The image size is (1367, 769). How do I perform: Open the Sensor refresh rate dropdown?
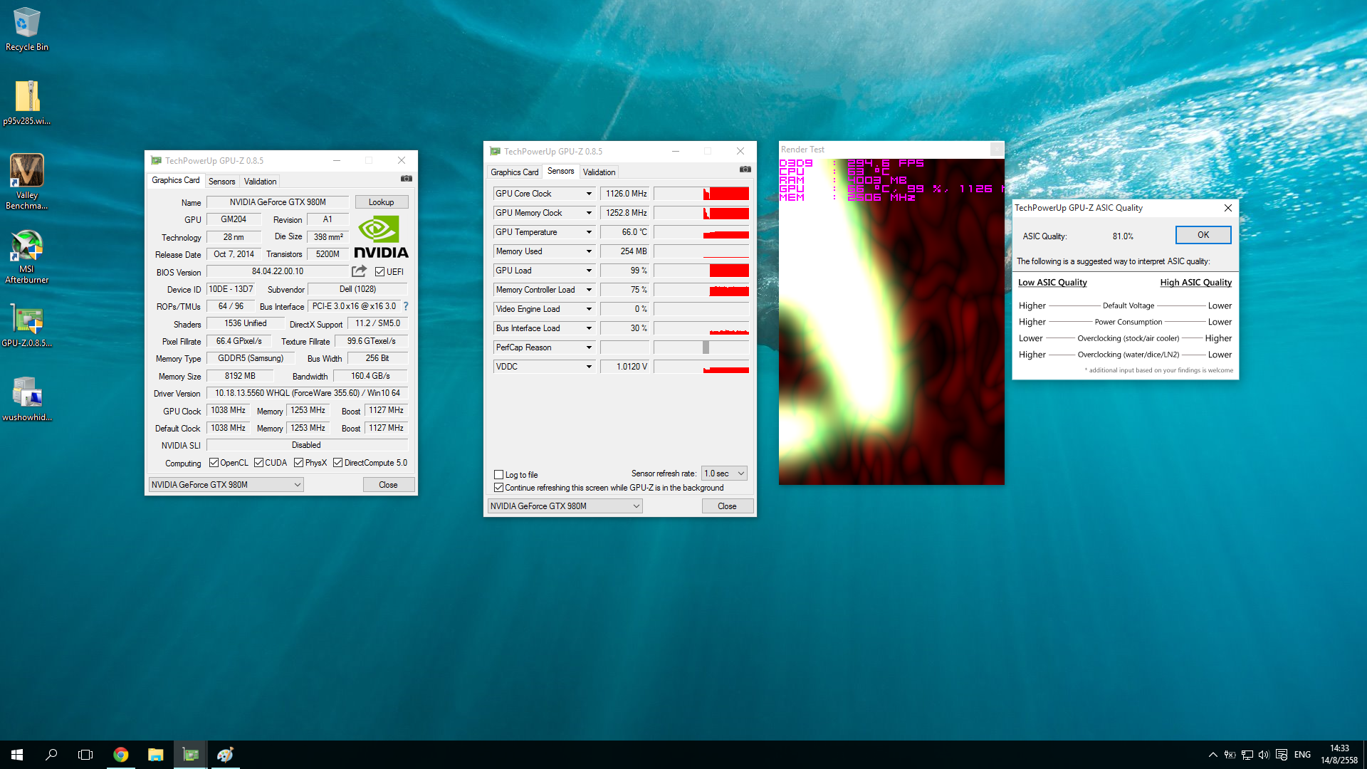(x=724, y=474)
